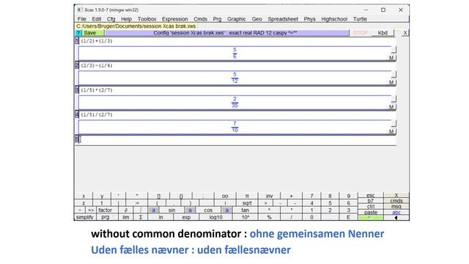Click the simplify key
This screenshot has width=469, height=264.
coord(85,217)
